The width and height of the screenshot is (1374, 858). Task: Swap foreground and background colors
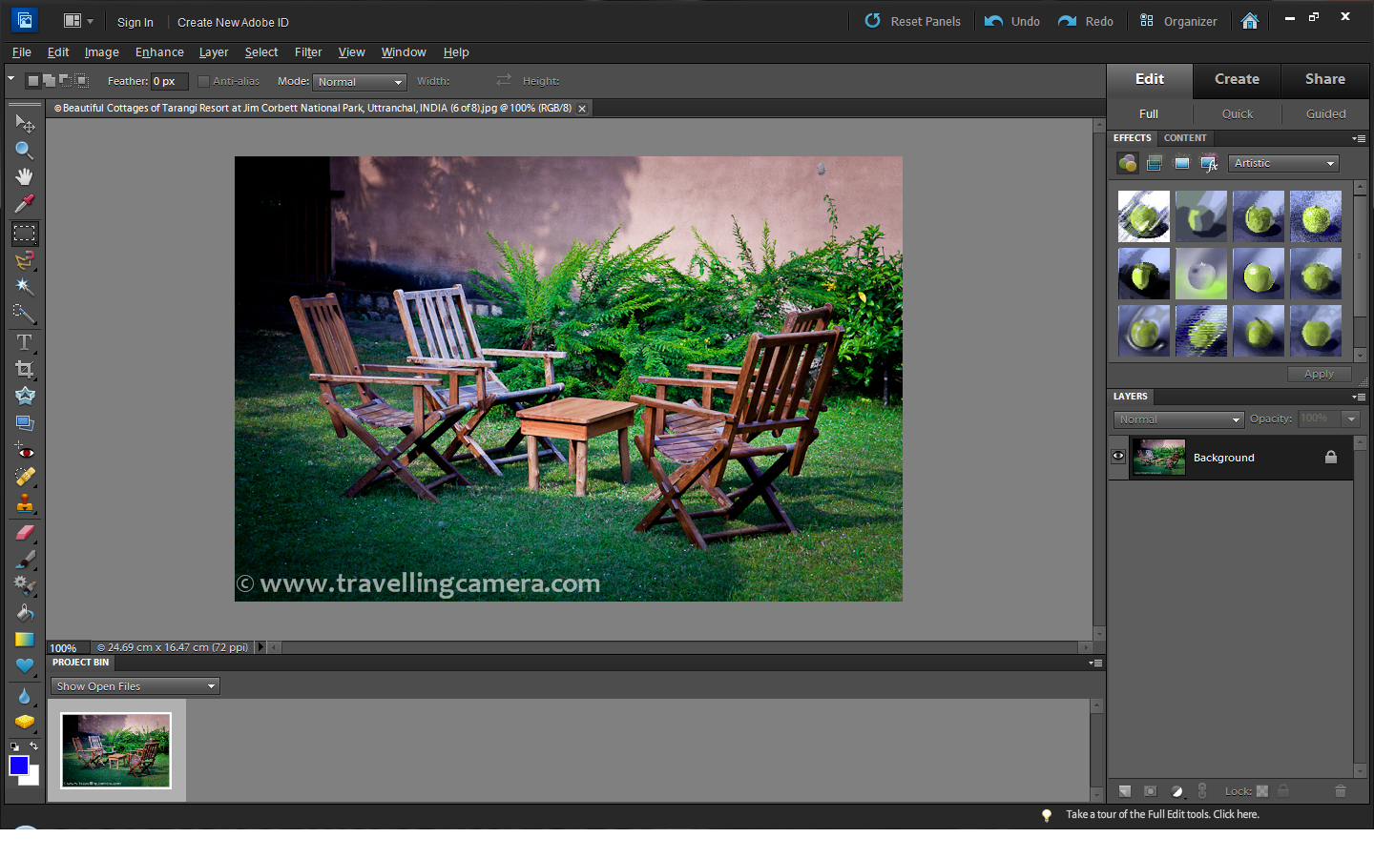click(34, 746)
